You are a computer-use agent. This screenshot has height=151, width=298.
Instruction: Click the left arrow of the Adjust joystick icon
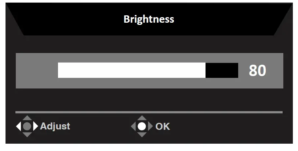tap(18, 127)
